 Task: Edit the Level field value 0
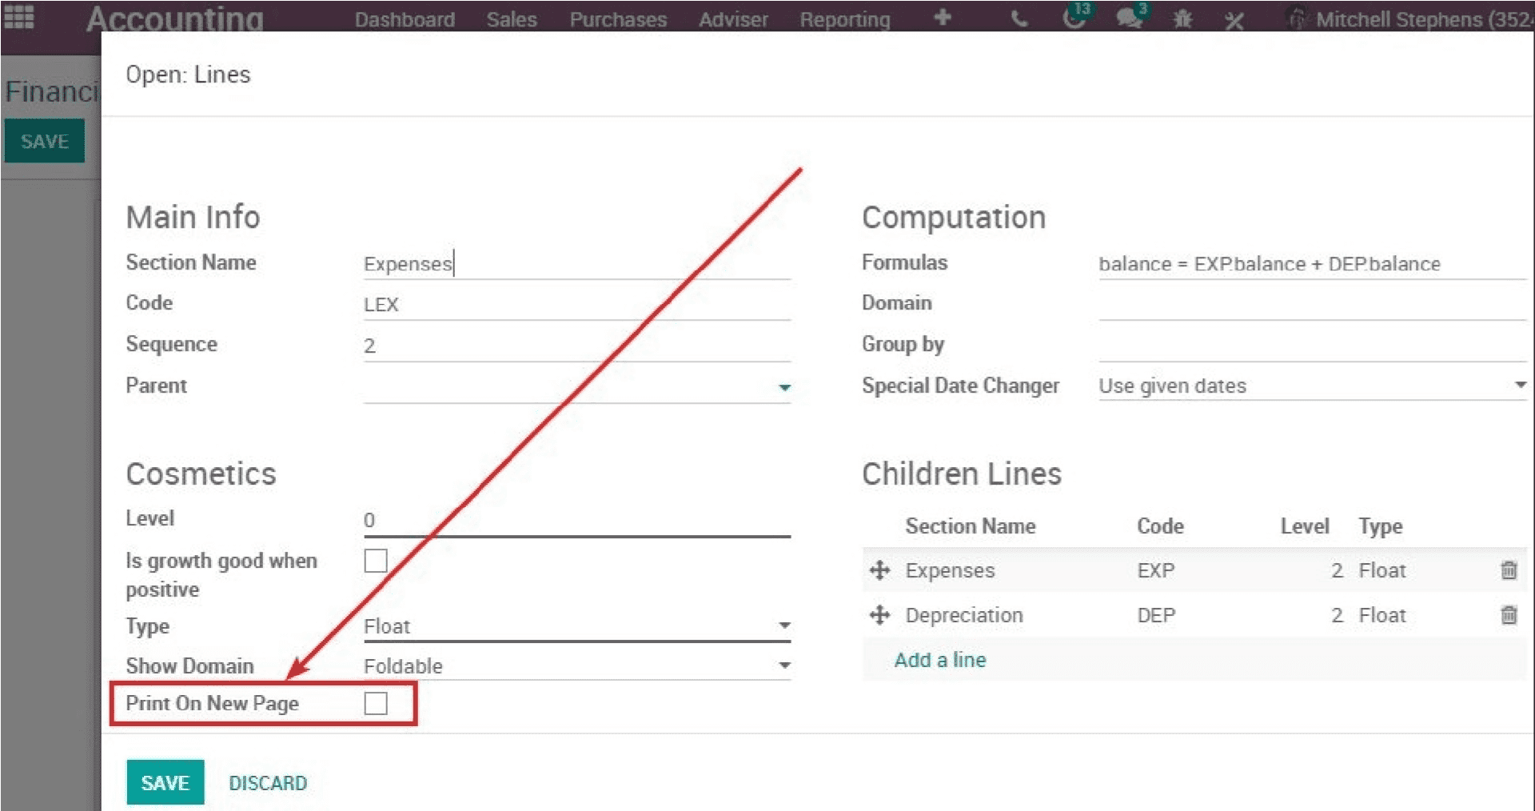point(577,521)
